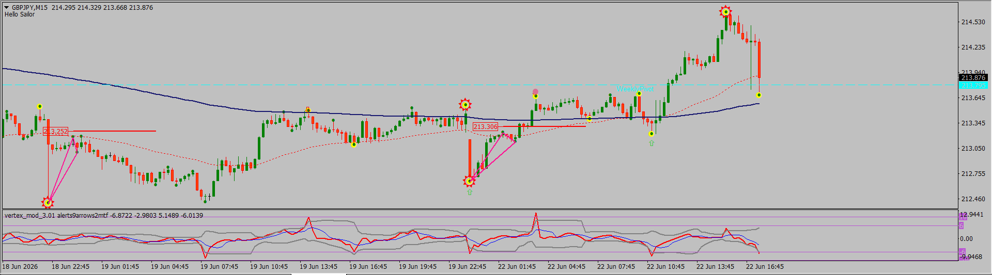The width and height of the screenshot is (992, 275).
Task: Click the 22 Jun 13:45 time label
Action: [715, 267]
